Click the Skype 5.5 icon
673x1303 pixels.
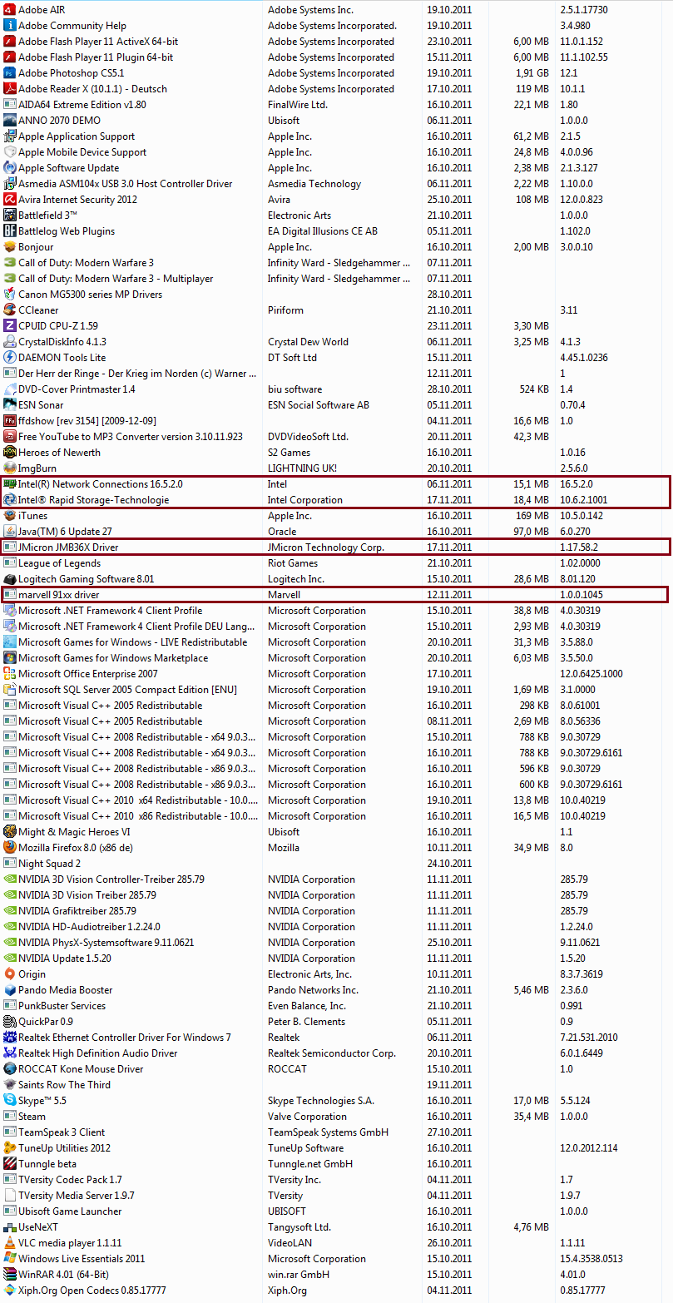click(x=10, y=1101)
